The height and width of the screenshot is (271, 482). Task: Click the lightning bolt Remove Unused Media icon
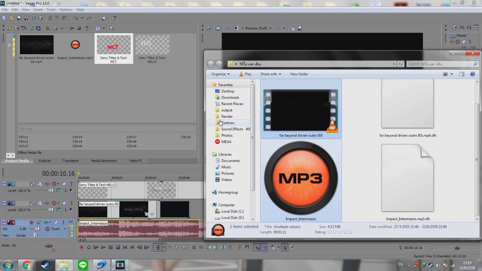10,28
